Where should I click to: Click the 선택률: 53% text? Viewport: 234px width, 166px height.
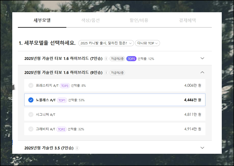pyautogui.click(x=76, y=100)
